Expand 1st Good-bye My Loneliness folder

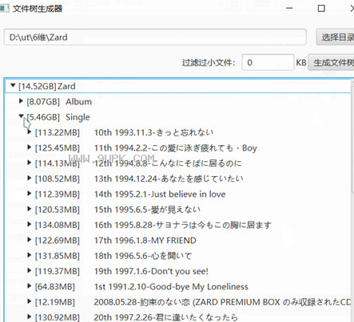[x=30, y=286]
